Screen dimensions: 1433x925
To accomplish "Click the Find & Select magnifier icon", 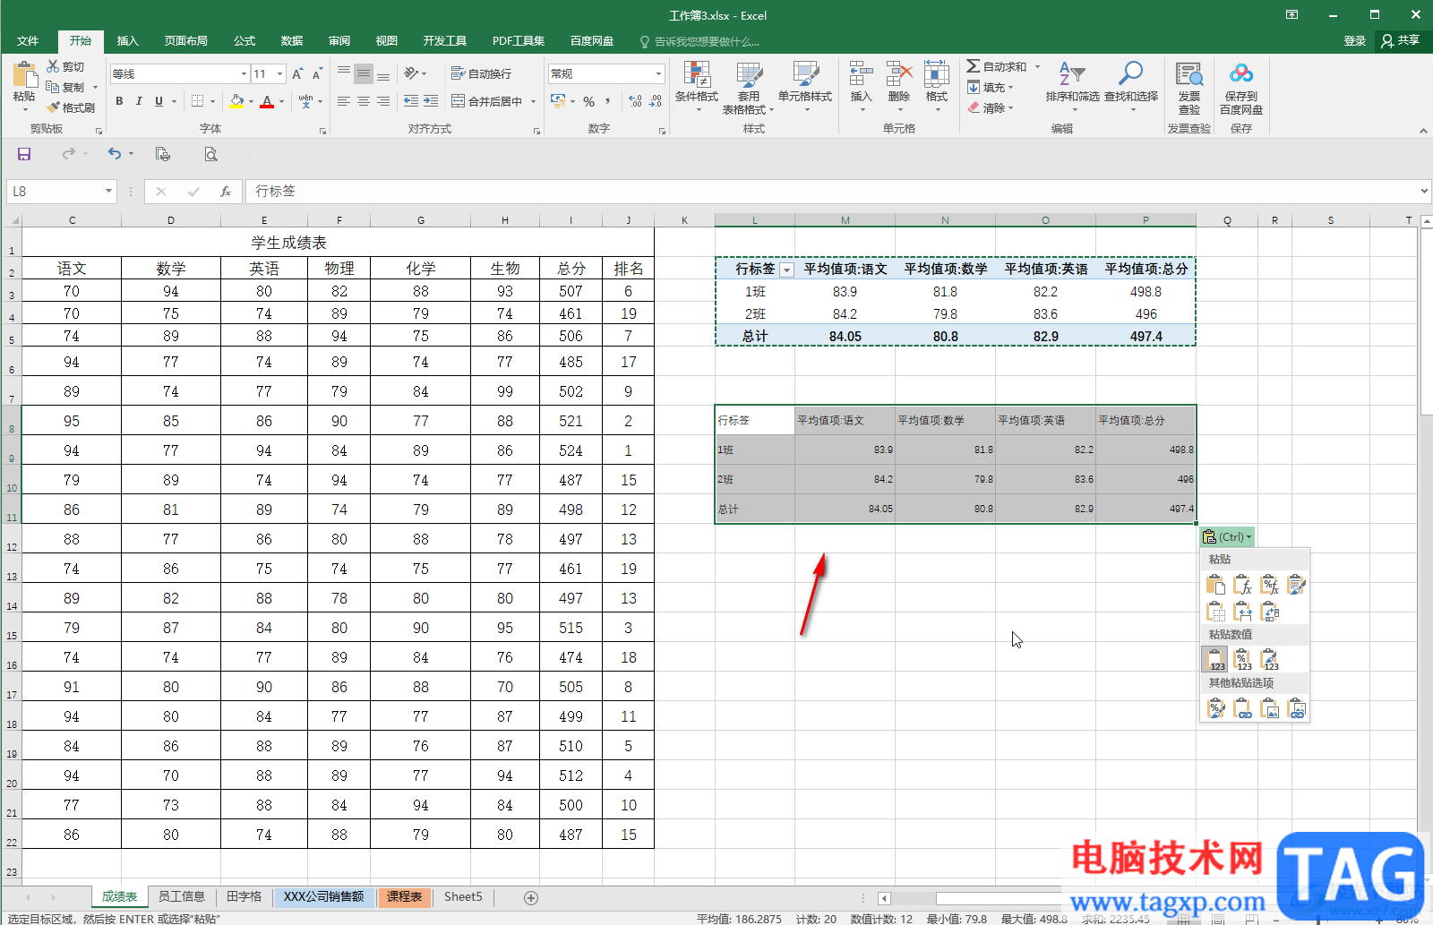I will tap(1131, 74).
